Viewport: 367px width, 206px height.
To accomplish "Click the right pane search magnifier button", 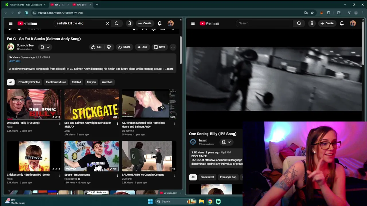I will click(x=299, y=23).
